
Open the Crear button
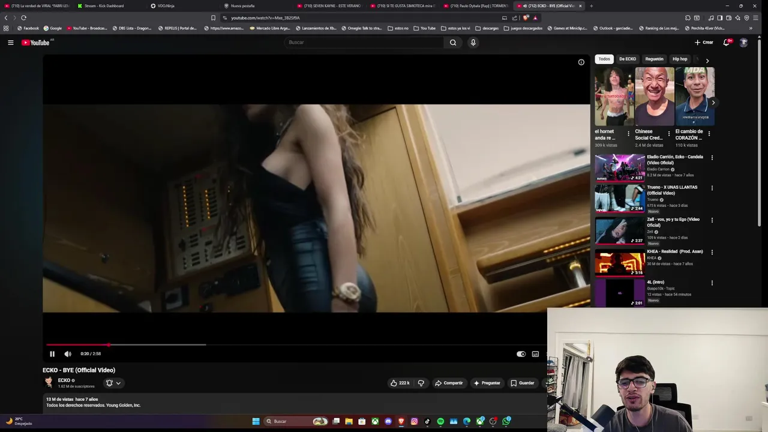click(704, 43)
